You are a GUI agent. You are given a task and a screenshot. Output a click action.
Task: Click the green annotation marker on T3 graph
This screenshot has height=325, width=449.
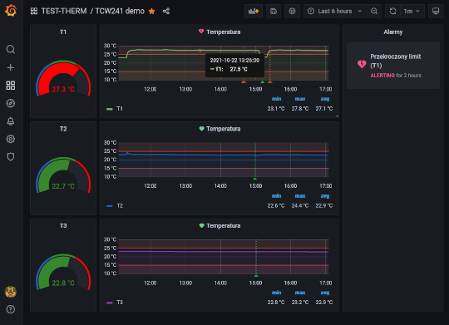tap(256, 275)
